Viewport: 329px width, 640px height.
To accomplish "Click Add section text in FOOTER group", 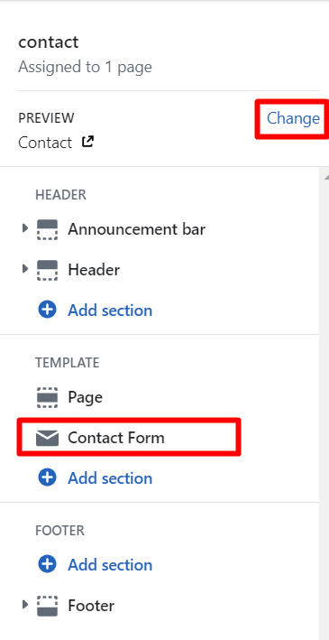I will point(110,564).
